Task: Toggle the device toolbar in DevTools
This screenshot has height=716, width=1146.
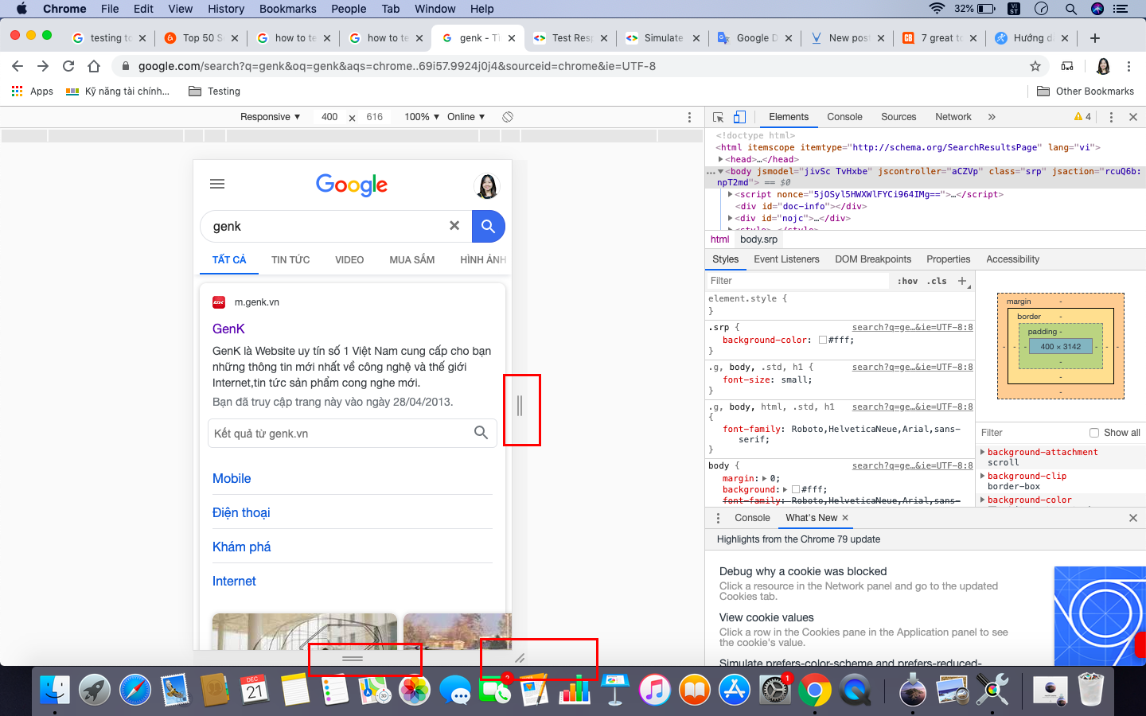Action: [739, 117]
